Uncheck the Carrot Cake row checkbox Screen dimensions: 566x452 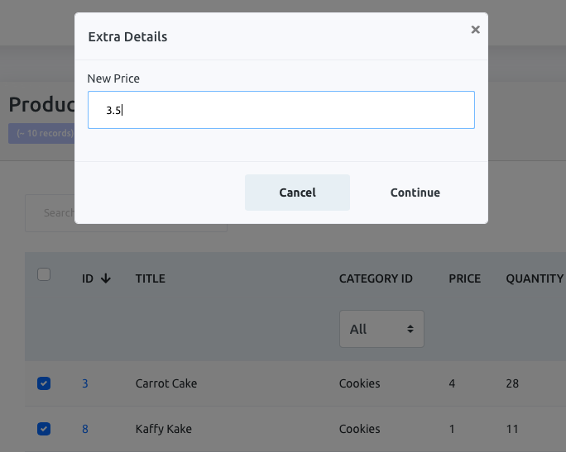click(45, 383)
